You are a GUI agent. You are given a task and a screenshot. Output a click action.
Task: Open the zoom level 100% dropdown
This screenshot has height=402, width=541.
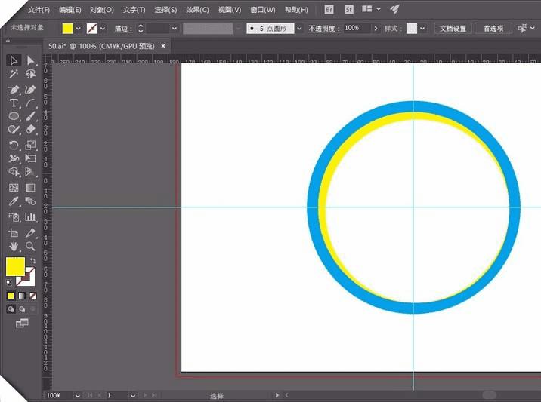tap(77, 395)
